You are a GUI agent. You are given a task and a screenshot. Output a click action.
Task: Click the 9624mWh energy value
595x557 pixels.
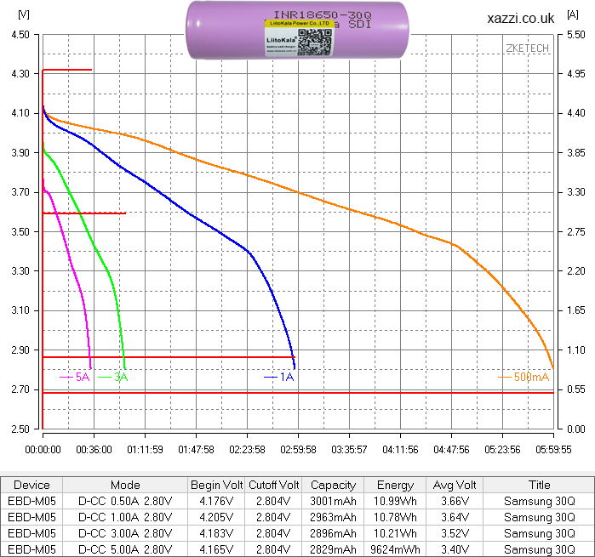pos(395,549)
